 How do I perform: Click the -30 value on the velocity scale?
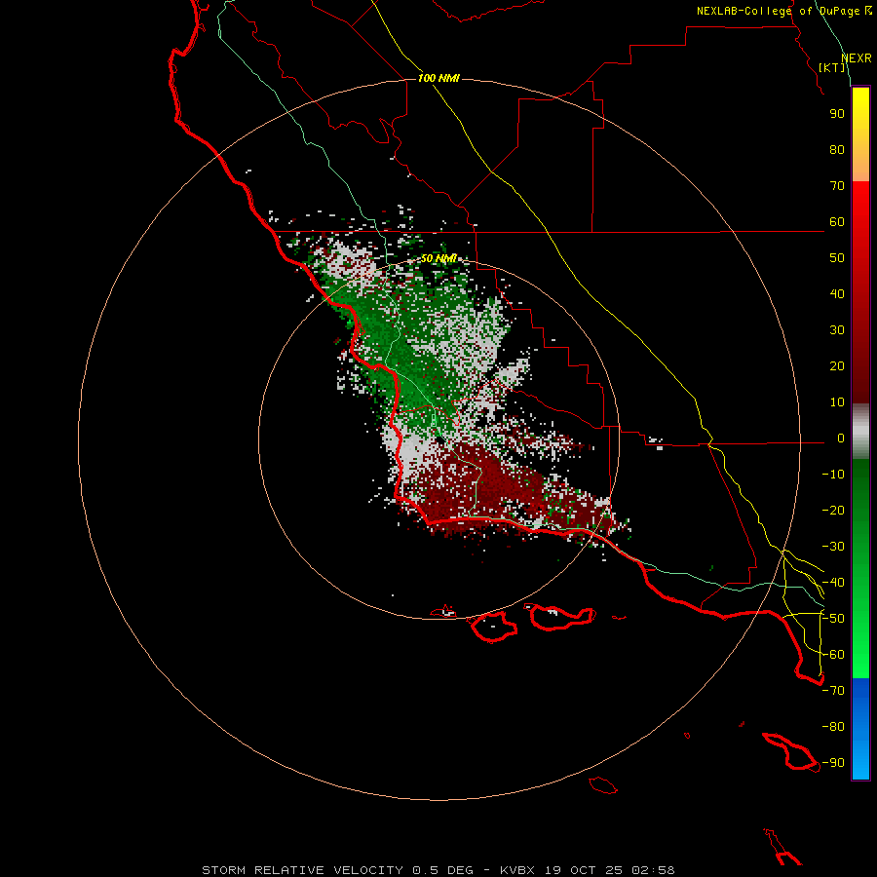pyautogui.click(x=833, y=547)
